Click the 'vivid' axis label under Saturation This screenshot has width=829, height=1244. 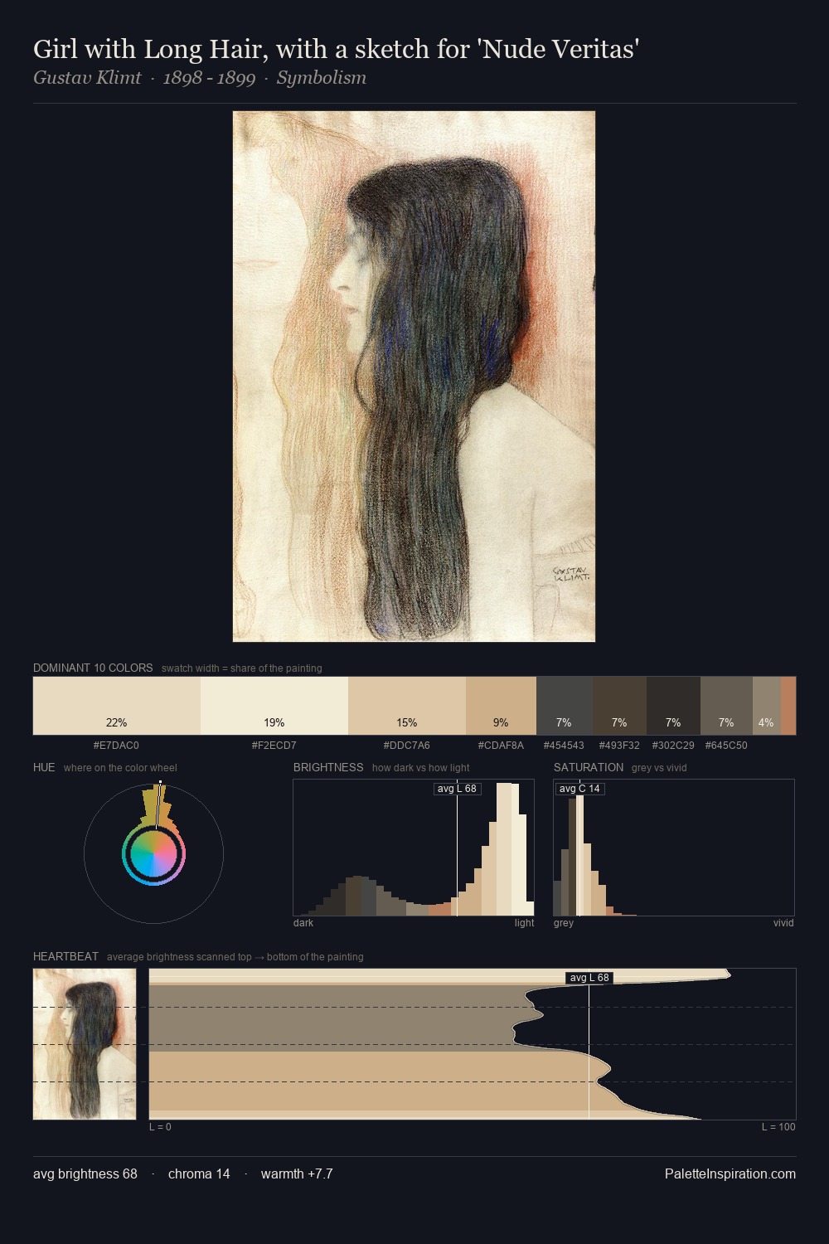tap(783, 923)
